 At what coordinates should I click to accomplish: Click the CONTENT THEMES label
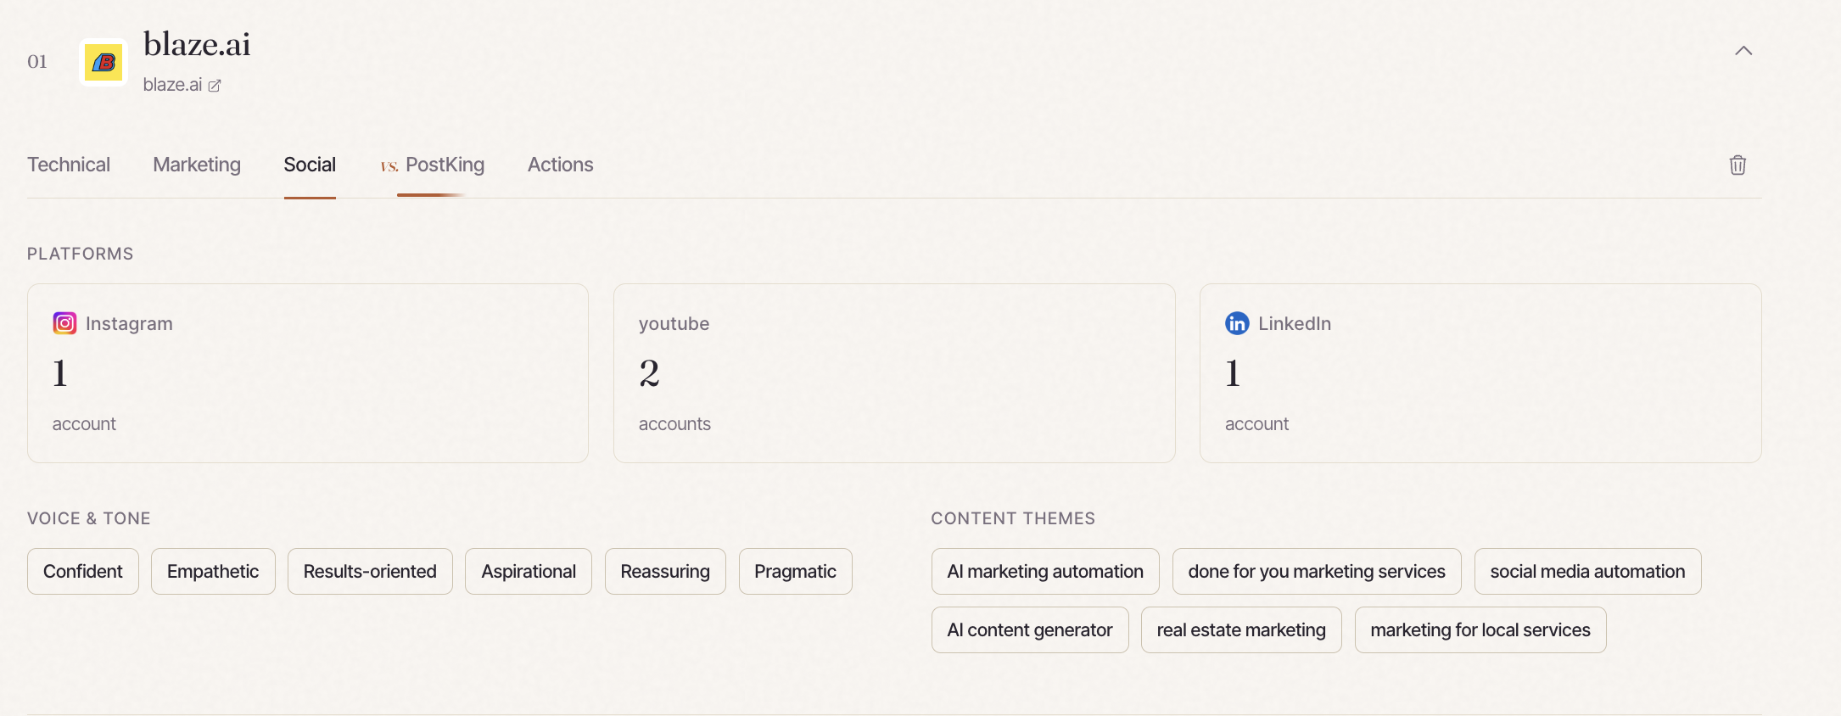1013,518
